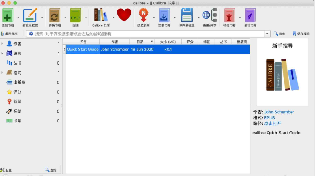Image resolution: width=315 pixels, height=176 pixels.
Task: Click the Convert books (转换书籍) icon
Action: click(x=55, y=15)
